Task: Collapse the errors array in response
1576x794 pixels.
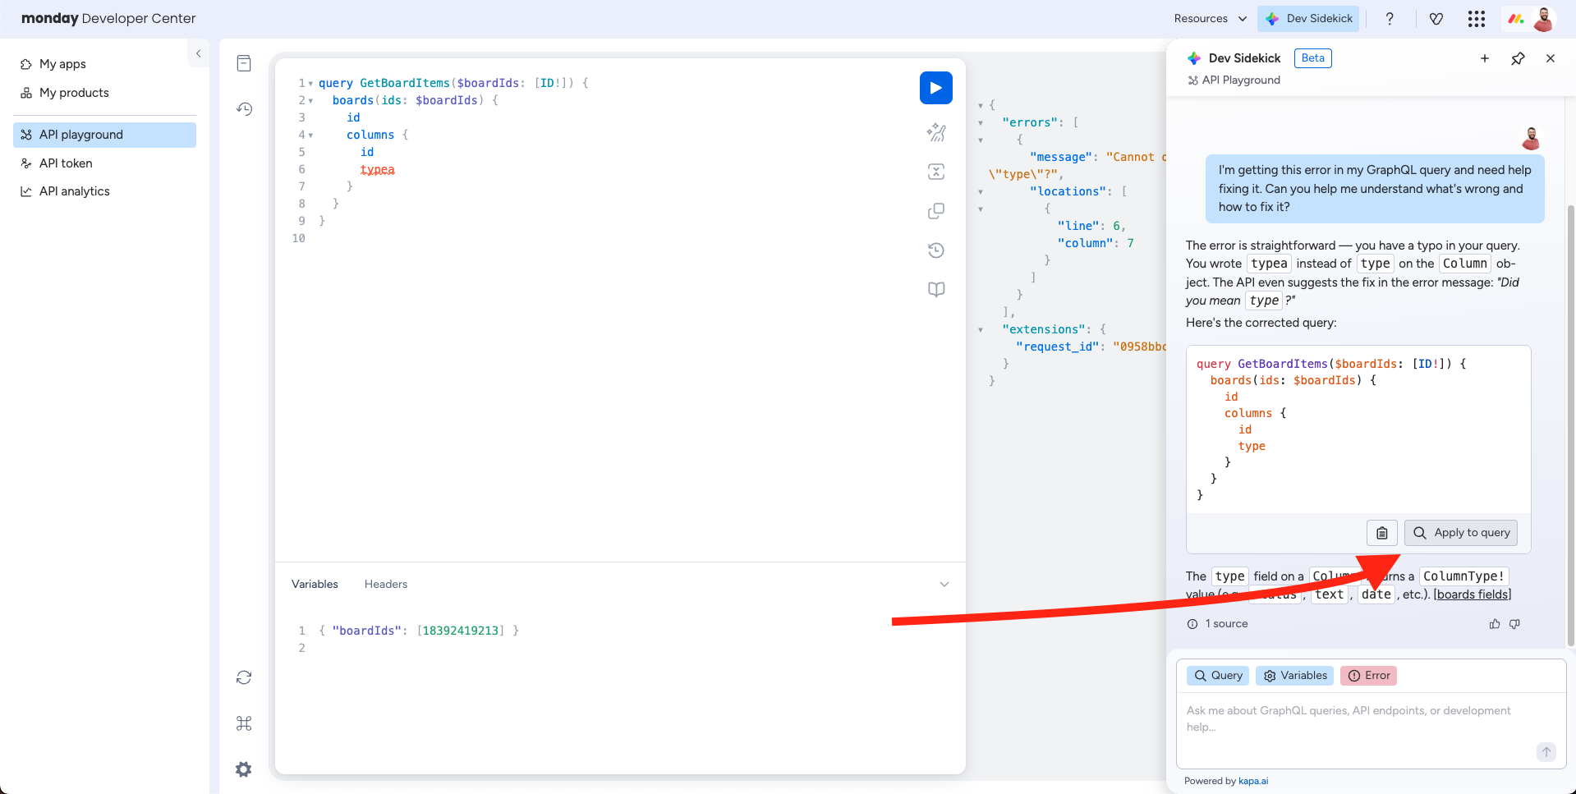Action: coord(981,123)
